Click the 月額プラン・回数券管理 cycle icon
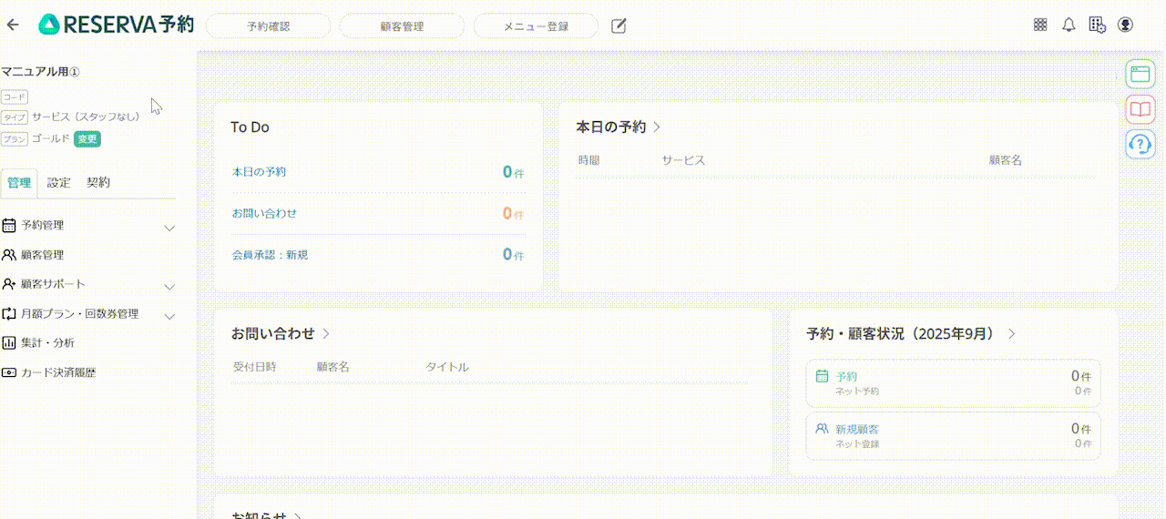Image resolution: width=1166 pixels, height=519 pixels. click(x=9, y=313)
